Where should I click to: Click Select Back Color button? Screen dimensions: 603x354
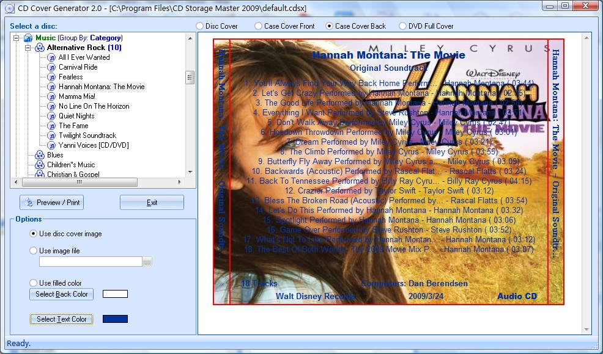pos(62,294)
